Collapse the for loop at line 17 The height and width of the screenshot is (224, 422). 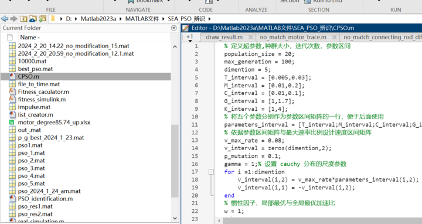(x=211, y=172)
